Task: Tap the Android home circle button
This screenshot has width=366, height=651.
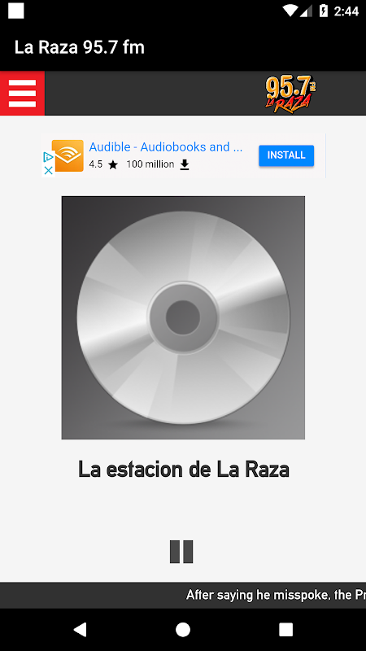Action: pyautogui.click(x=183, y=630)
